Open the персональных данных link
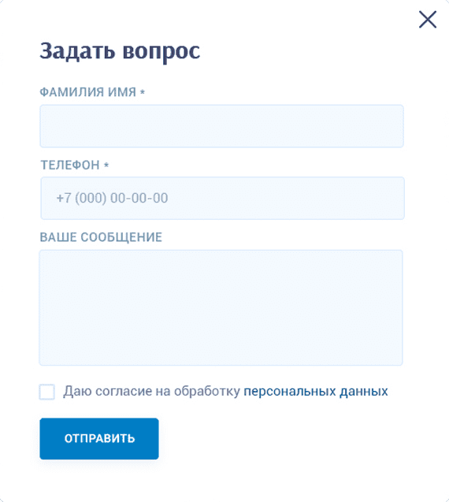The height and width of the screenshot is (502, 449). pos(316,391)
